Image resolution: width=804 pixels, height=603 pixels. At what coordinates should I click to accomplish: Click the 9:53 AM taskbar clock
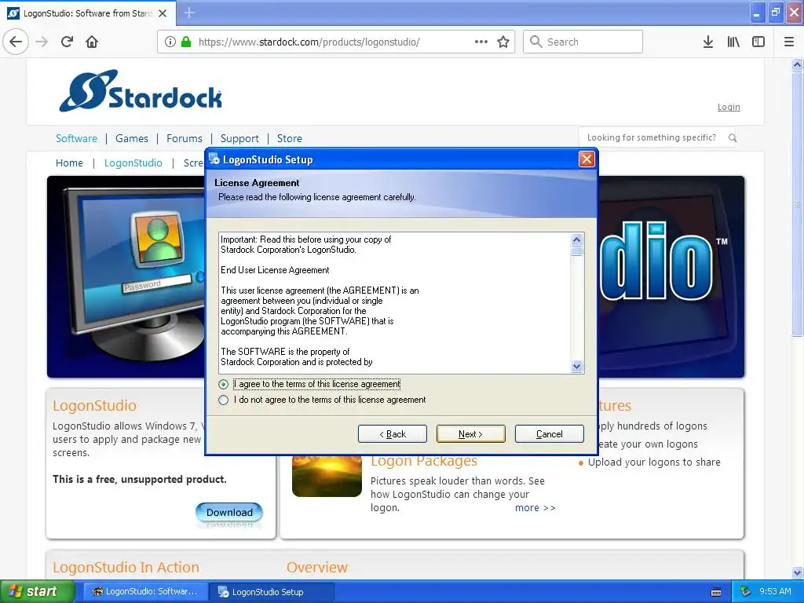pos(775,591)
